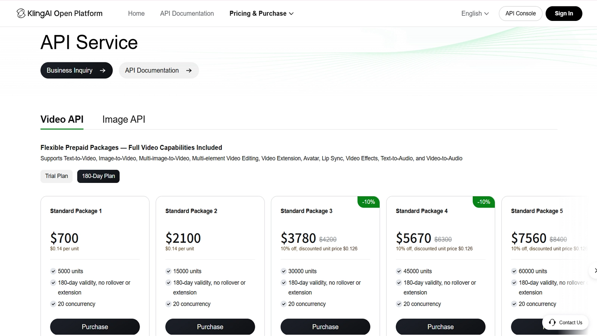The width and height of the screenshot is (597, 336).
Task: Purchase Standard Package 1
Action: point(95,327)
